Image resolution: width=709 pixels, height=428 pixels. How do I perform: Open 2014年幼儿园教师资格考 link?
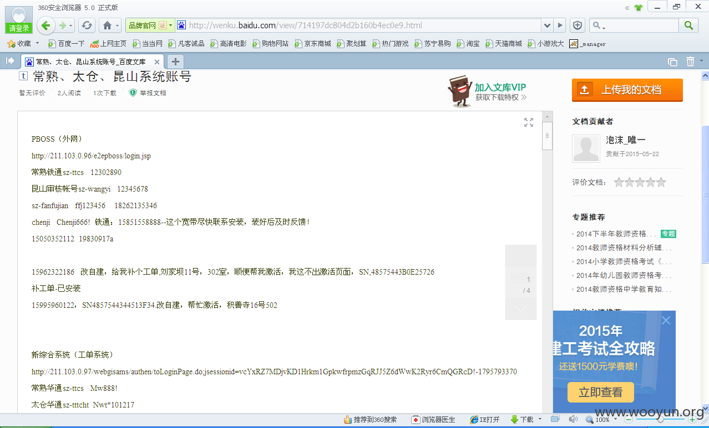click(x=624, y=276)
